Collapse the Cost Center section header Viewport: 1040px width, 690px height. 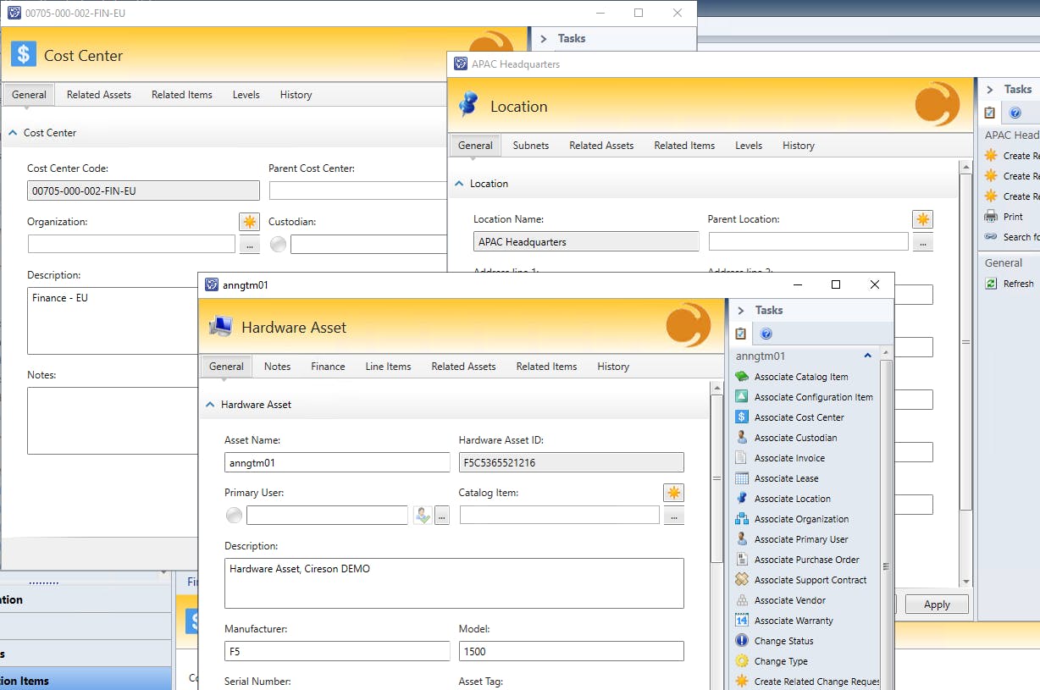click(x=13, y=133)
